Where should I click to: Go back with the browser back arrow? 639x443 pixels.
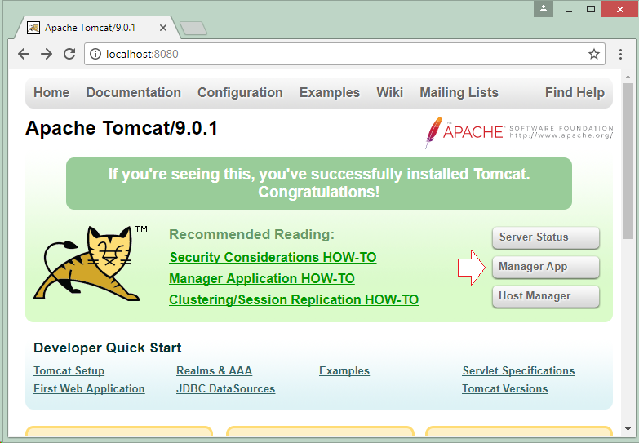[24, 54]
